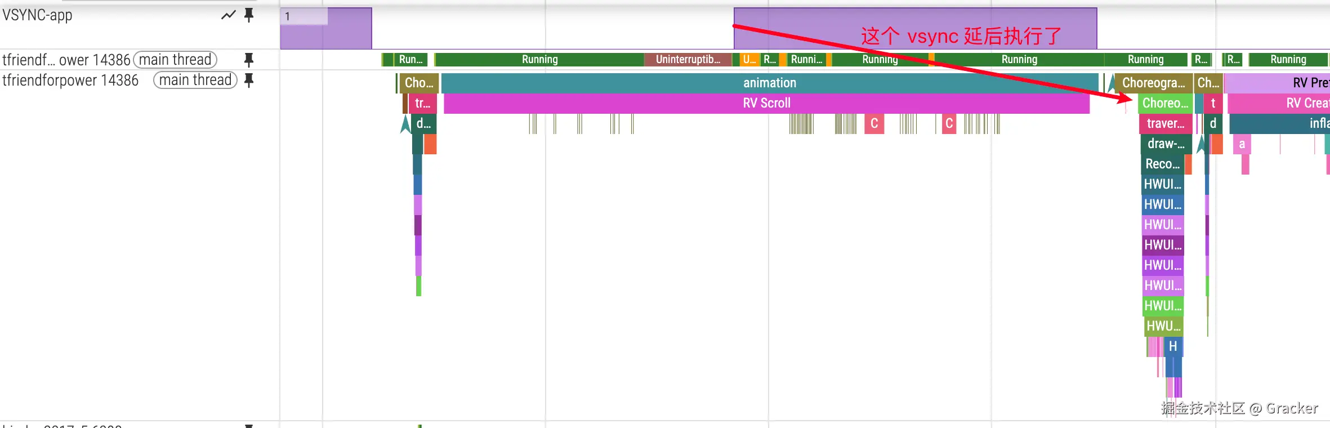Select the RV Scroll slice

click(x=766, y=103)
